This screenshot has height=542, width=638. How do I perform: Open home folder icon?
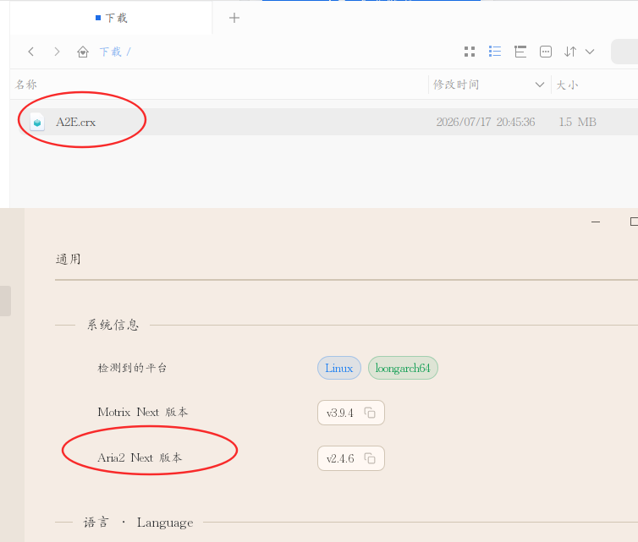[x=83, y=52]
